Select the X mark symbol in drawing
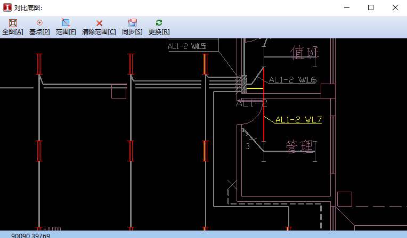 (232, 185)
